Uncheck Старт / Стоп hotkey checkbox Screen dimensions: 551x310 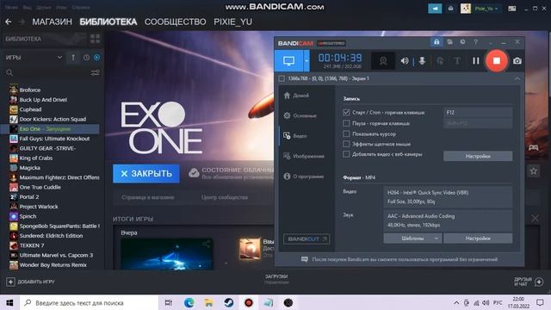pos(346,113)
